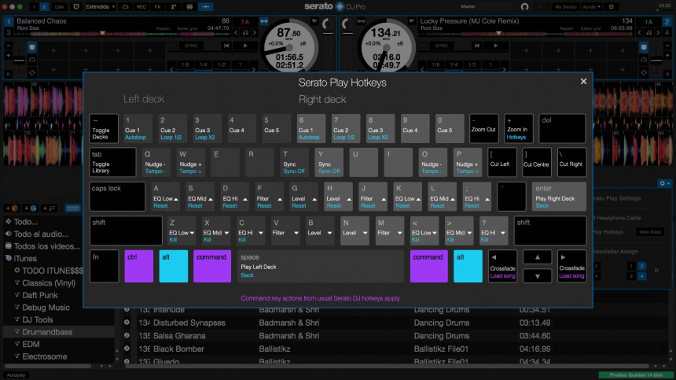Close the Serato Play Hotkeys dialog
Screen dimensions: 676x380
point(583,81)
